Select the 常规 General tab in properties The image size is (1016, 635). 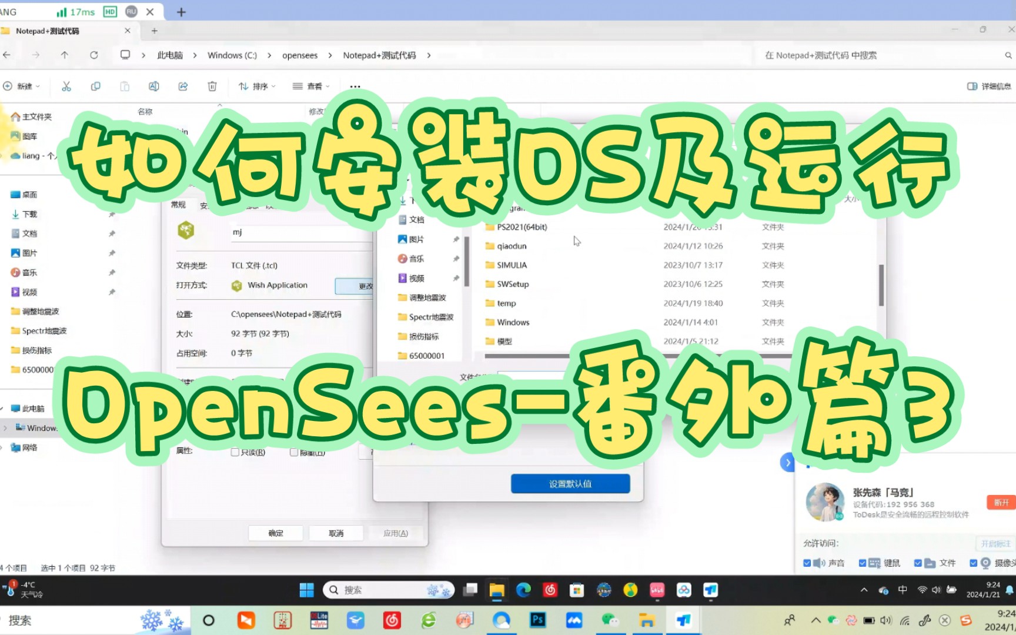(x=178, y=205)
